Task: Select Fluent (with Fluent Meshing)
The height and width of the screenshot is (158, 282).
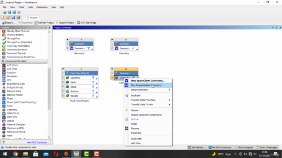Action: click(x=22, y=102)
